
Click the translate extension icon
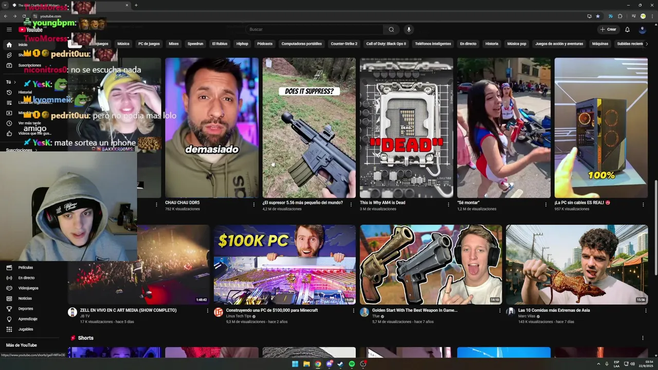coord(610,16)
